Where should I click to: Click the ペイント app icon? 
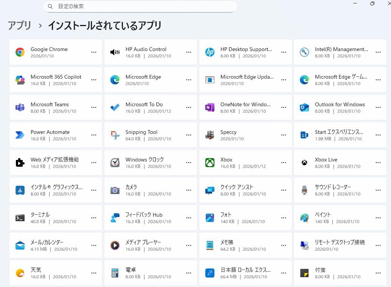click(304, 217)
